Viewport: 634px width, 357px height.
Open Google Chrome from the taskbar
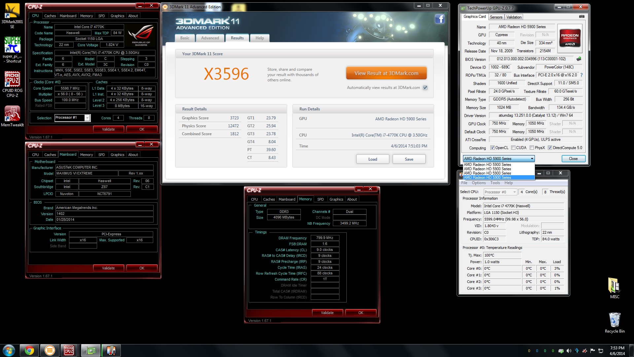(x=29, y=350)
